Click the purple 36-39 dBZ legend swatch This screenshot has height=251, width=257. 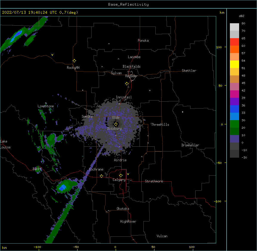(234, 102)
